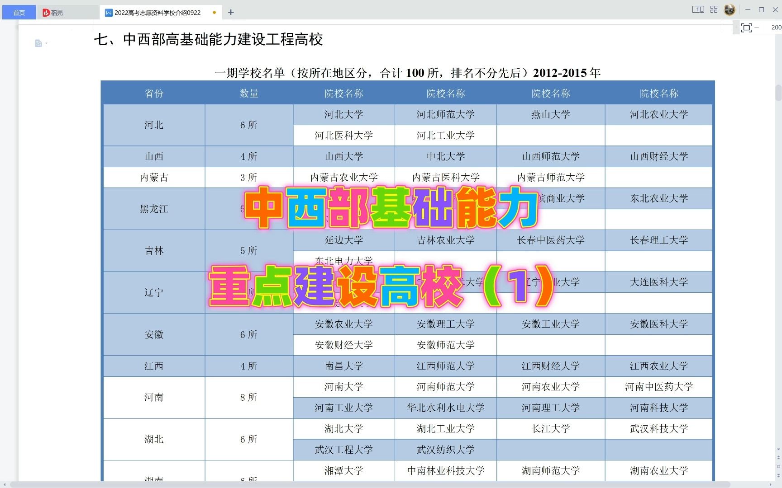Click the unsaved dot on the document tab
Screen dimensions: 782x488
tap(214, 13)
